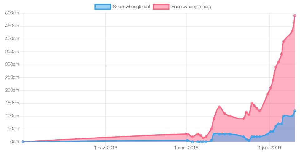This screenshot has width=304, height=155.
Task: Click the '1 nov. 2018' x-axis label
Action: click(105, 148)
